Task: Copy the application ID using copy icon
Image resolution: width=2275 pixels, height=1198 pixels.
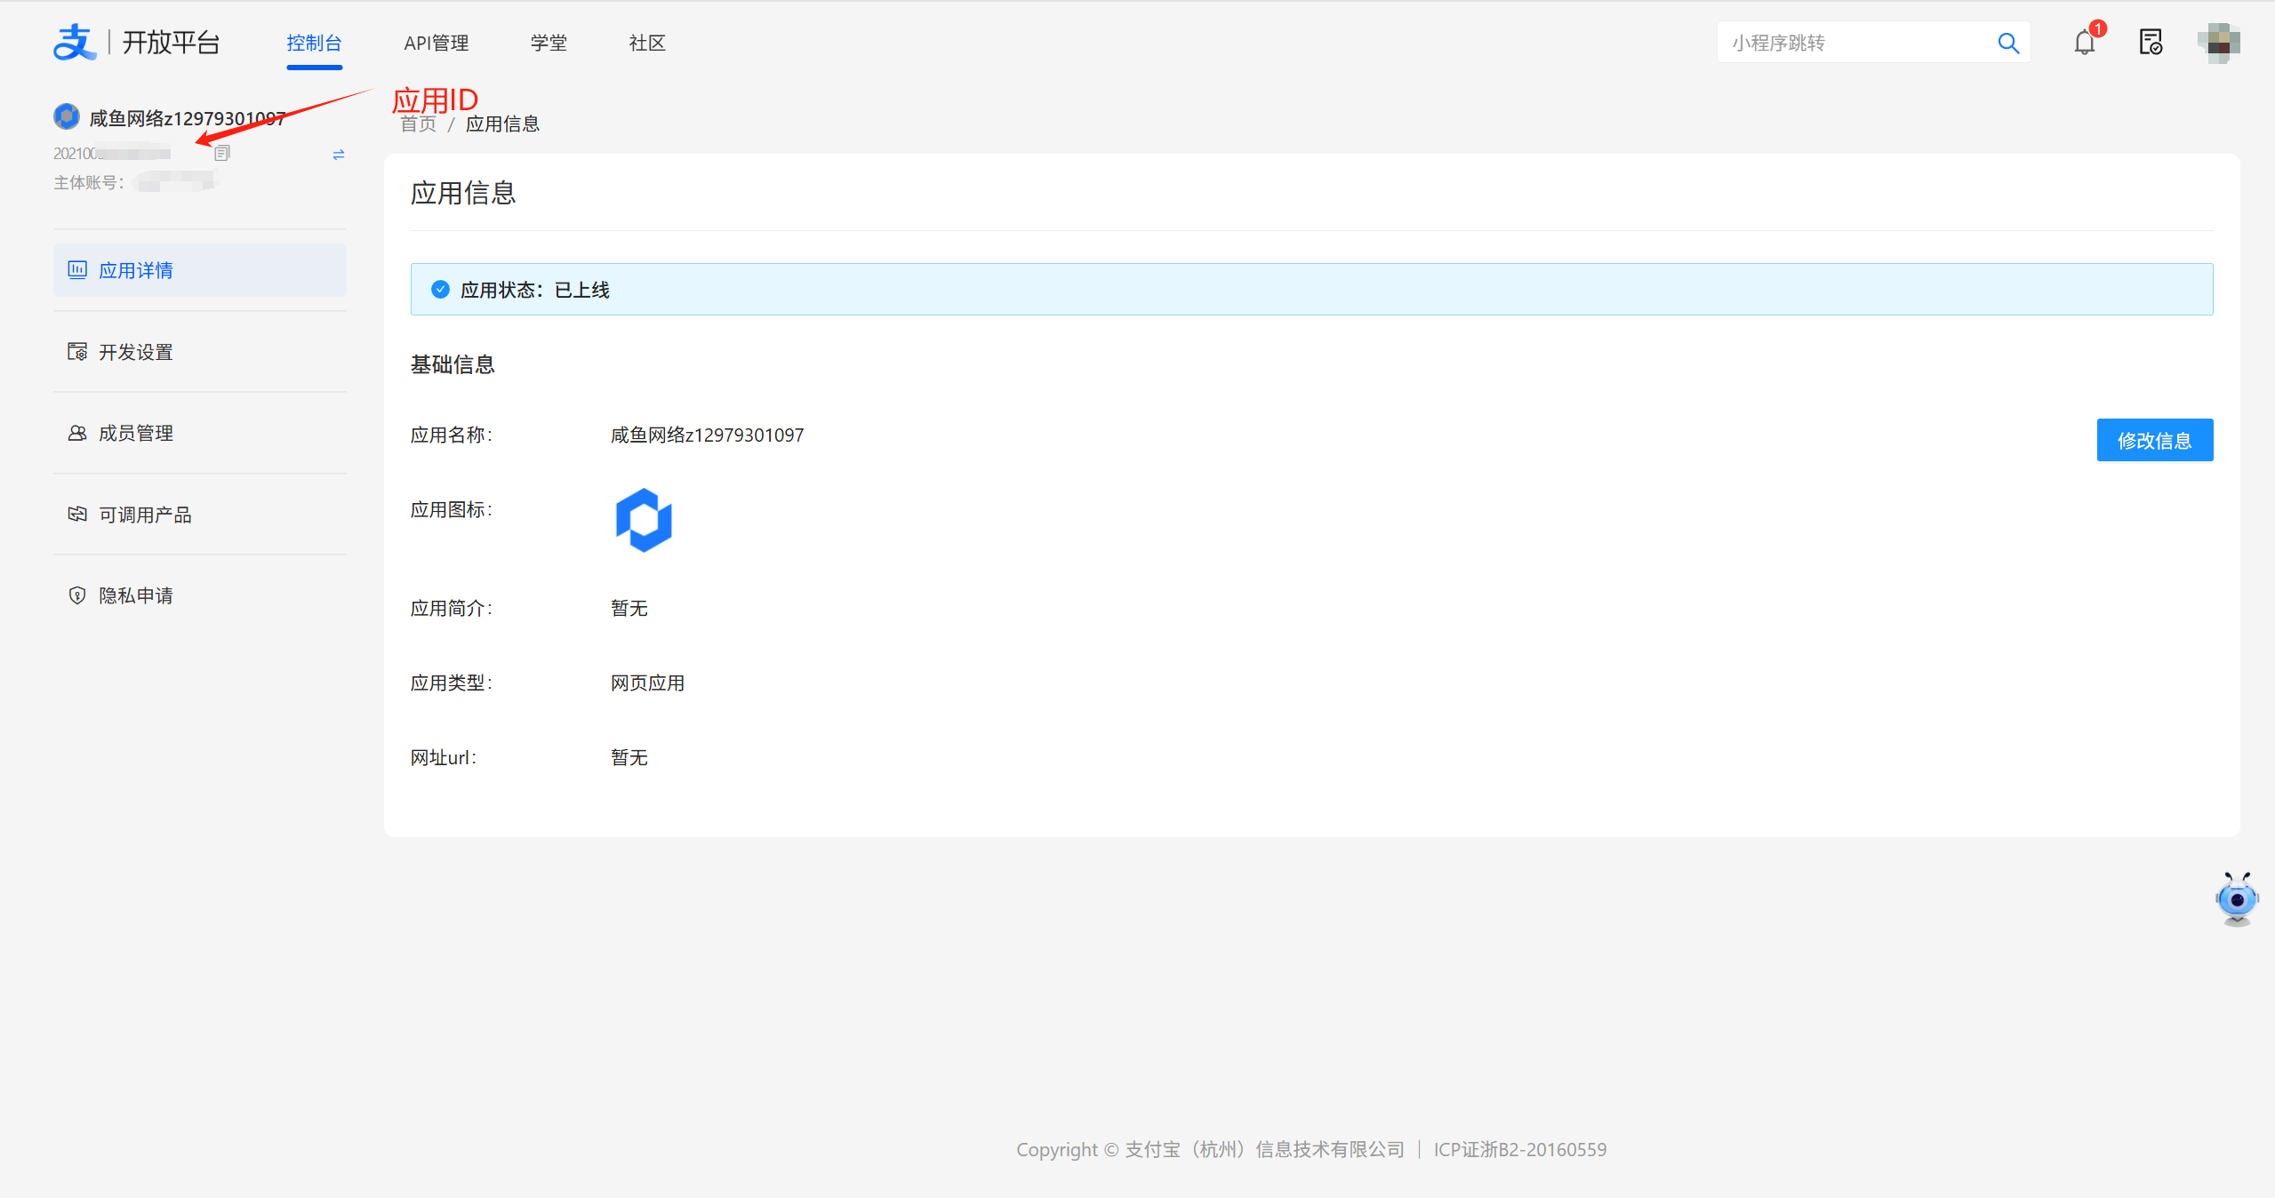Action: coord(222,153)
